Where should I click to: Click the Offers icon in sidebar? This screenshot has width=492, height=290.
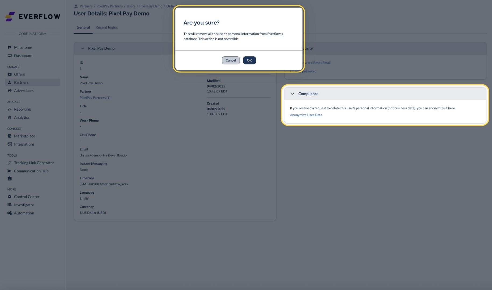9,74
